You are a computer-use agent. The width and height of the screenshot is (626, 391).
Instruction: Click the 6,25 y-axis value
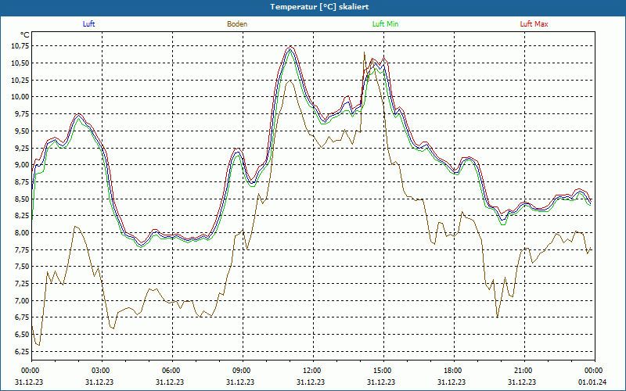23,351
